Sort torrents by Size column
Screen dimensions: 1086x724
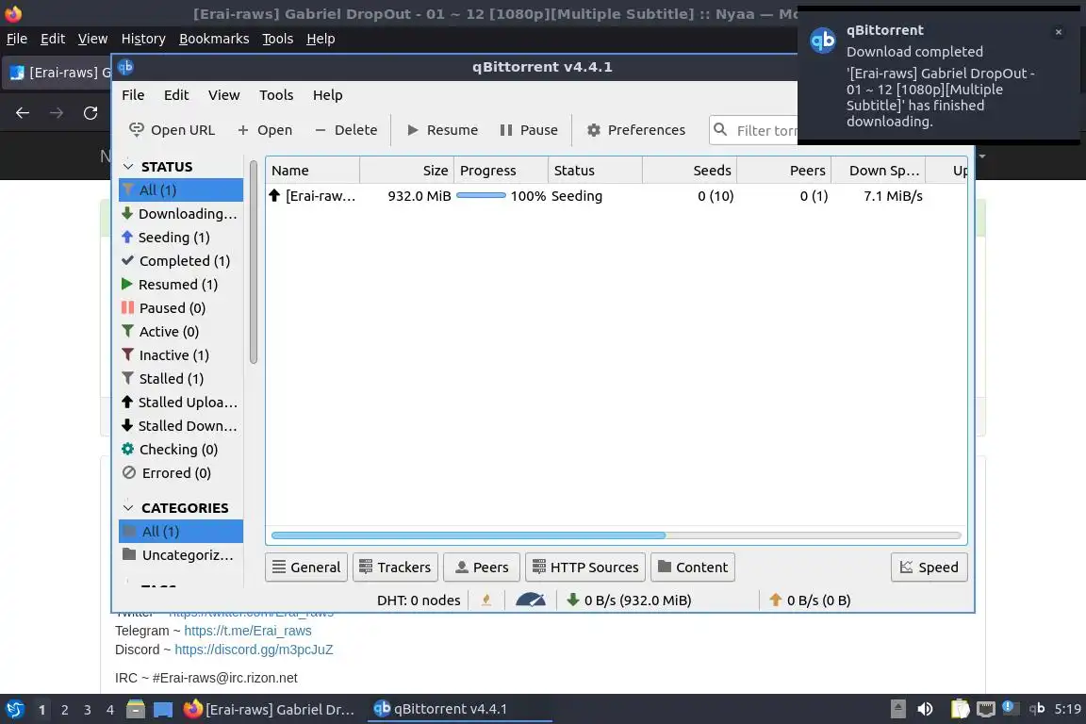click(406, 171)
